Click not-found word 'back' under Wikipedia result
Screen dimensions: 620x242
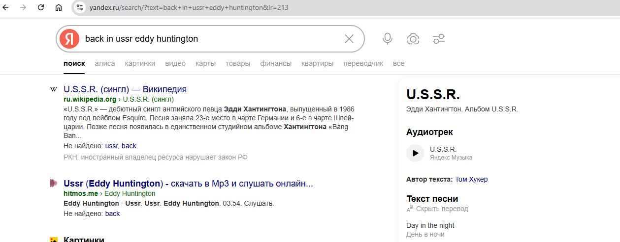tap(129, 146)
